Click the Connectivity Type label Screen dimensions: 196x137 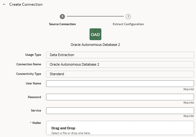29,74
